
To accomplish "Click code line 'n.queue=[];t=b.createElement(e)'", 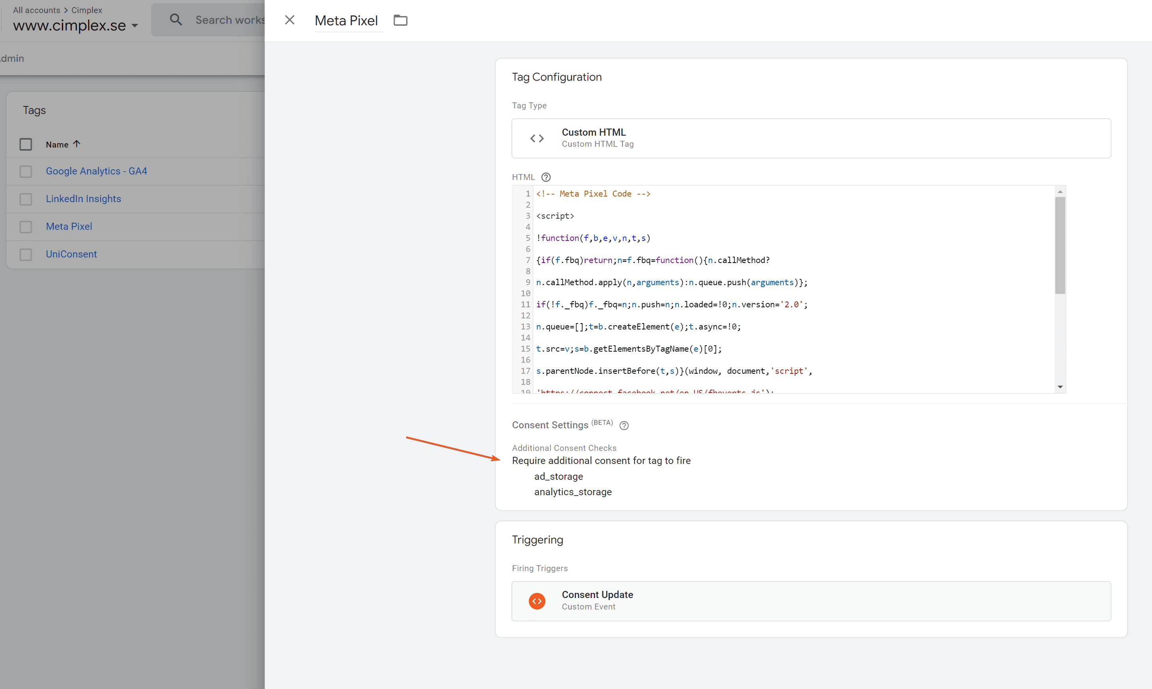I will pyautogui.click(x=638, y=327).
